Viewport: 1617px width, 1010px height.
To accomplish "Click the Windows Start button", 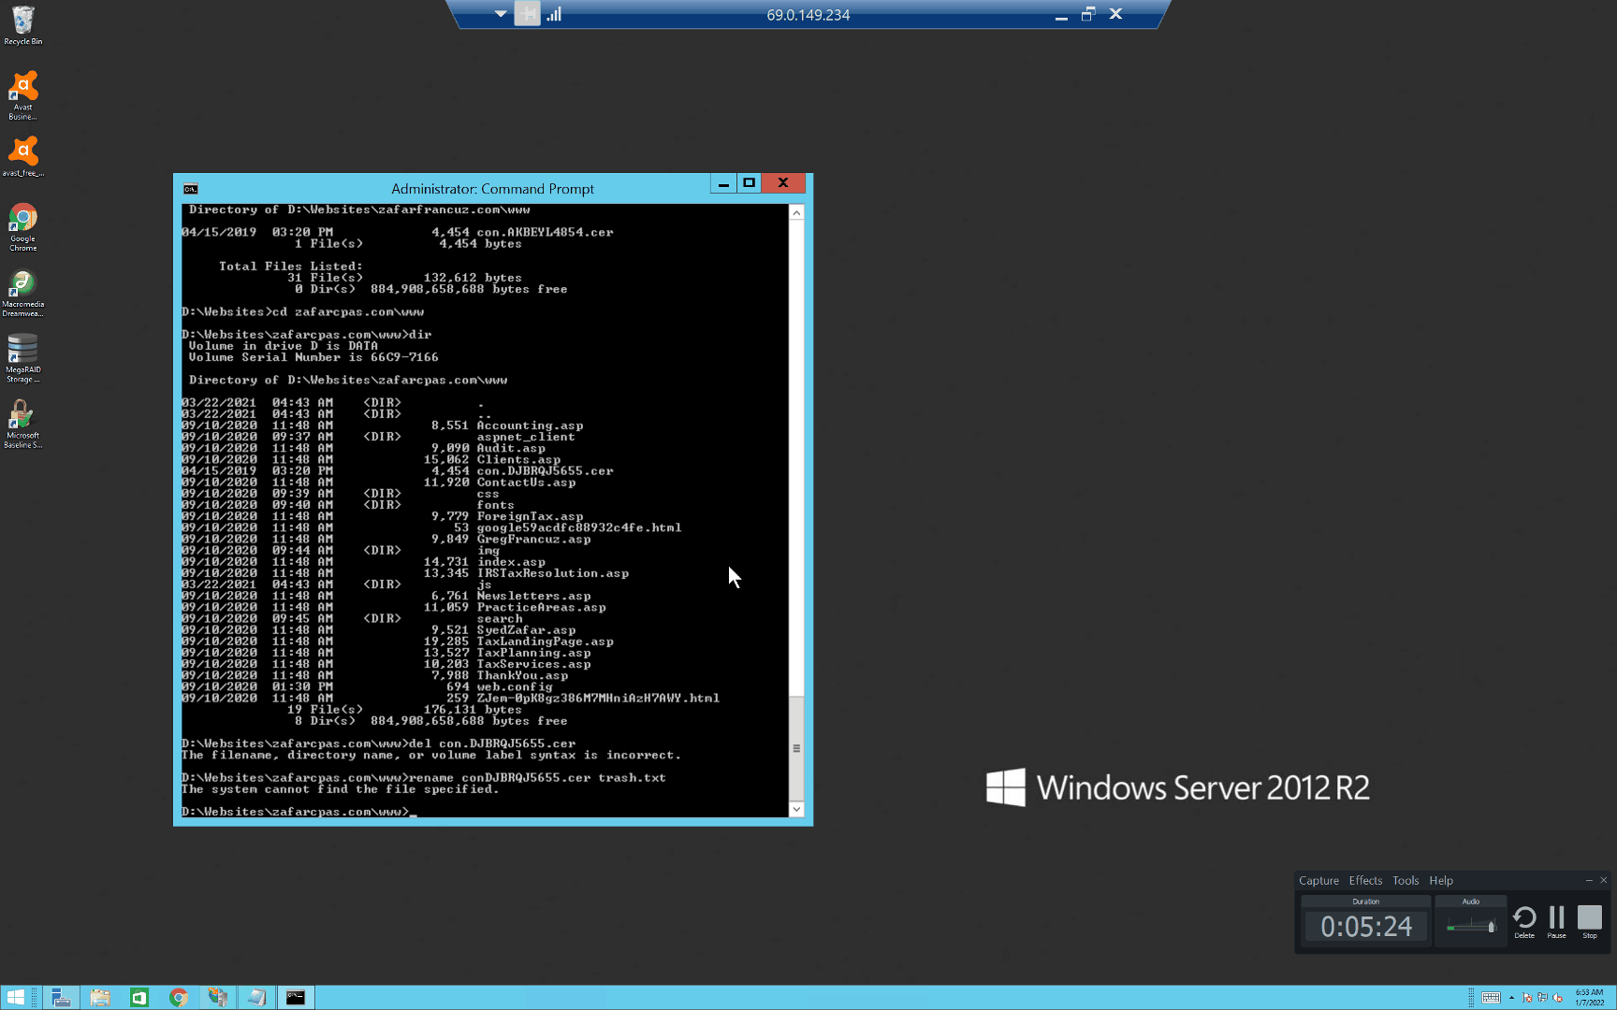I will (x=16, y=998).
